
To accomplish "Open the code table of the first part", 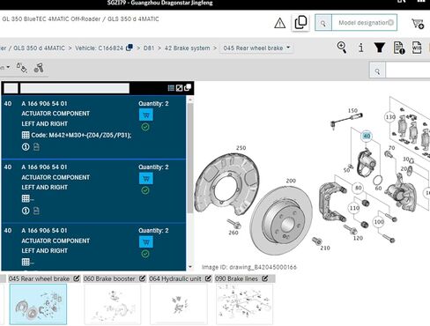I will (26, 135).
